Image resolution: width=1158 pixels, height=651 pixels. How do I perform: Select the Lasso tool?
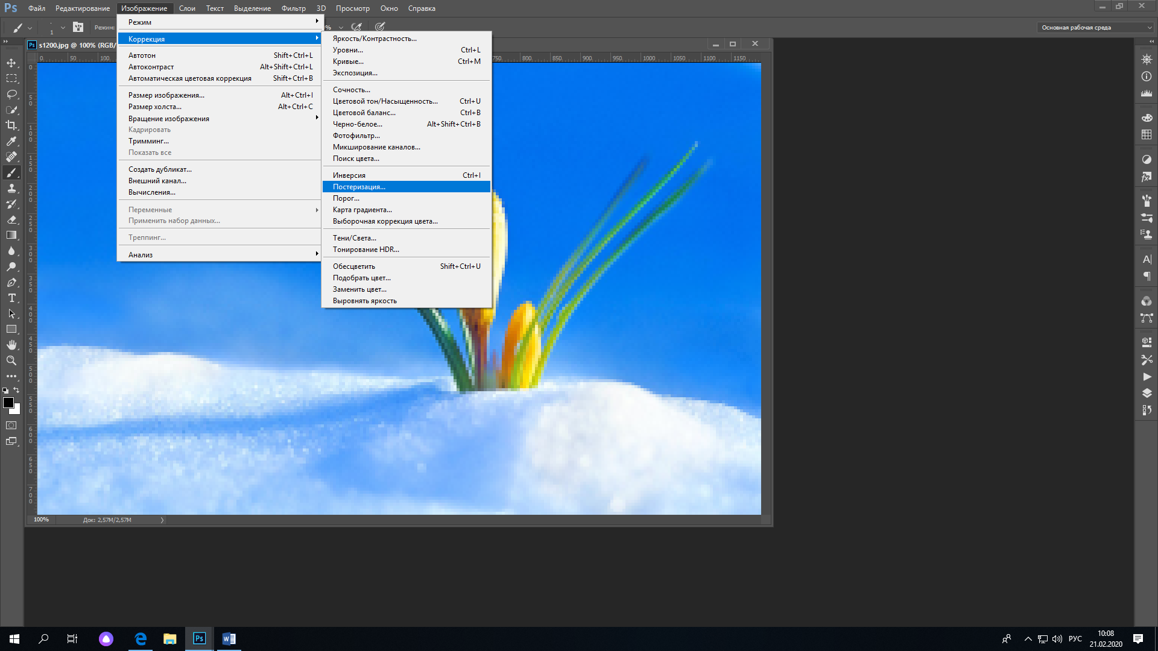(x=11, y=94)
